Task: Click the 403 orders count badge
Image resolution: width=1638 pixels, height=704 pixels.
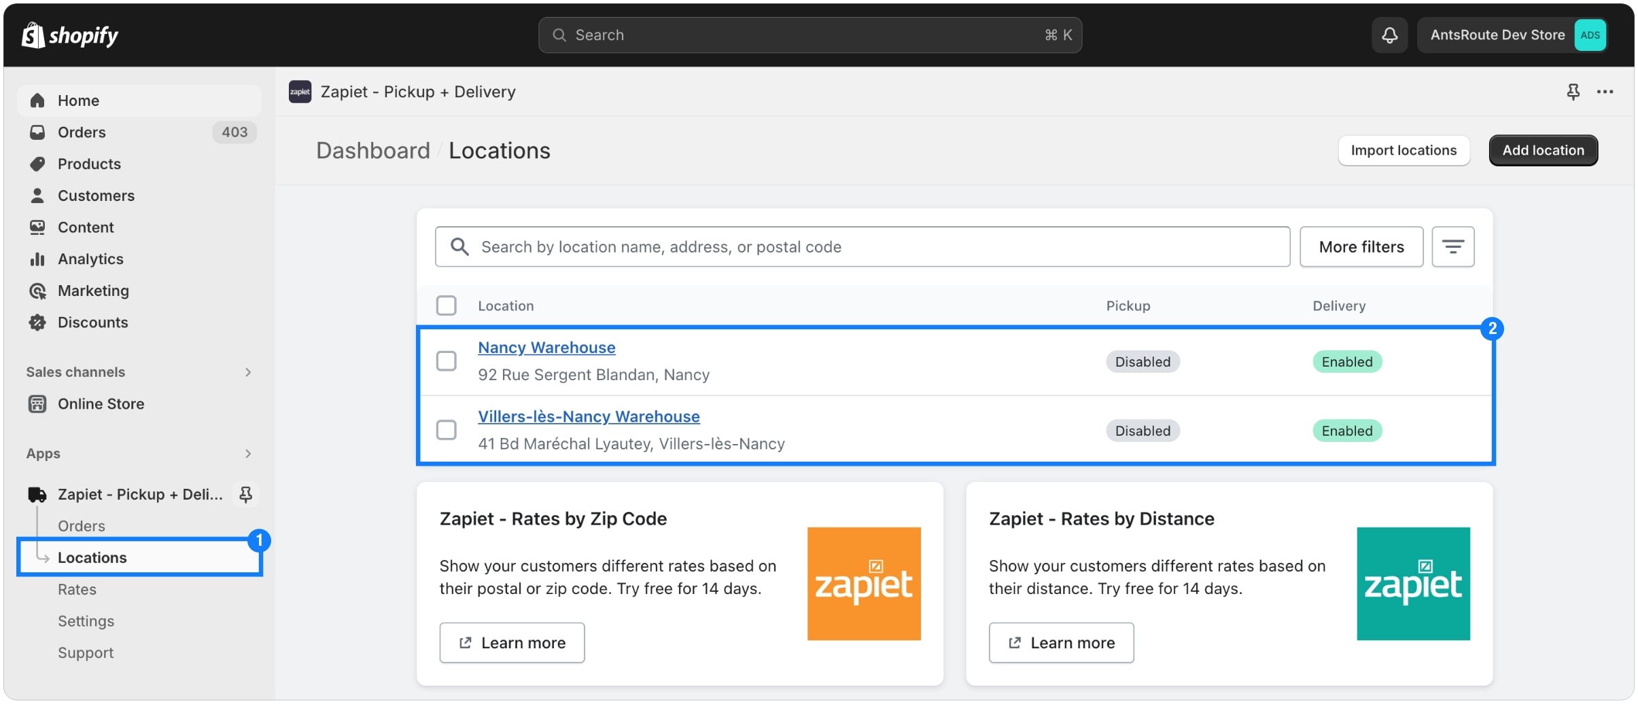Action: tap(234, 132)
